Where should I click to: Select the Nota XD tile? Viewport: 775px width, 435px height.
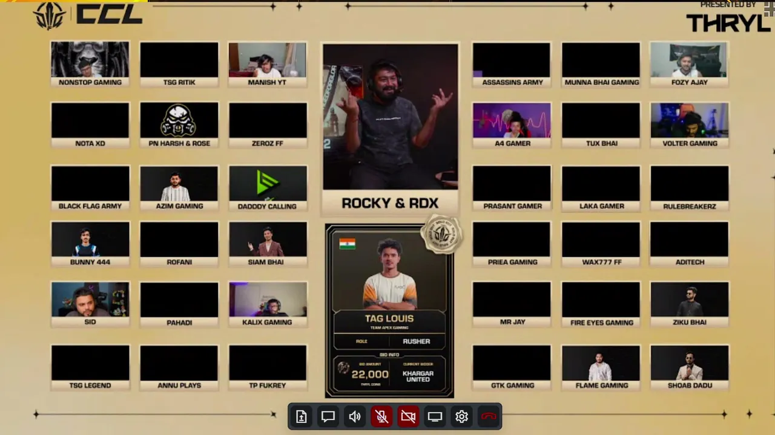90,125
